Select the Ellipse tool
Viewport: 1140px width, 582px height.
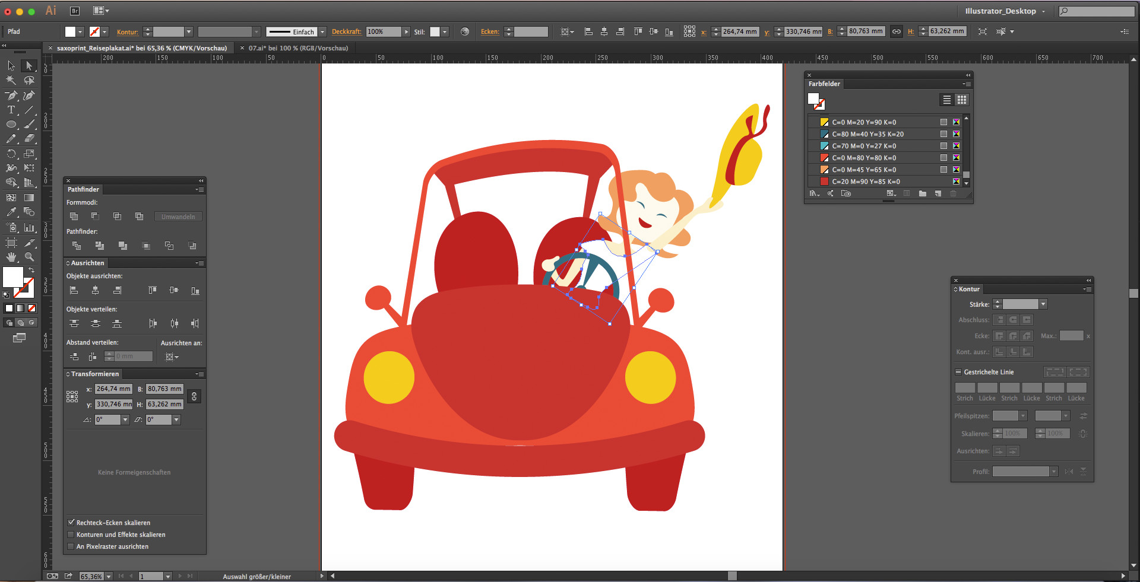11,125
